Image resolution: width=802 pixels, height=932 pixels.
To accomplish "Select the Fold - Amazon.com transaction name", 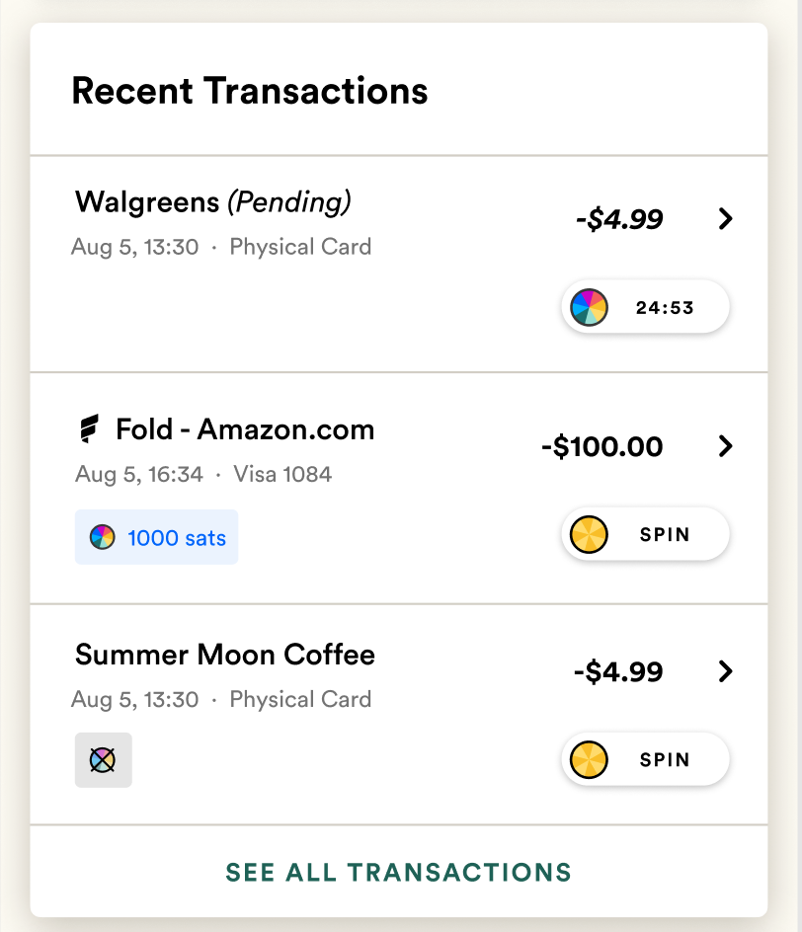I will click(x=245, y=429).
